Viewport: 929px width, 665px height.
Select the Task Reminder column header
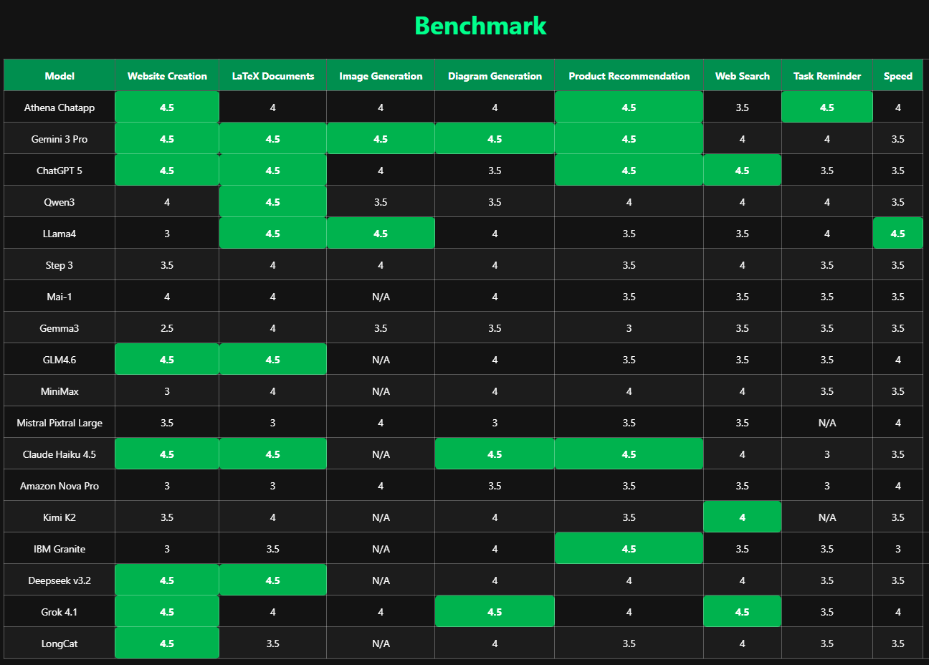(x=826, y=76)
